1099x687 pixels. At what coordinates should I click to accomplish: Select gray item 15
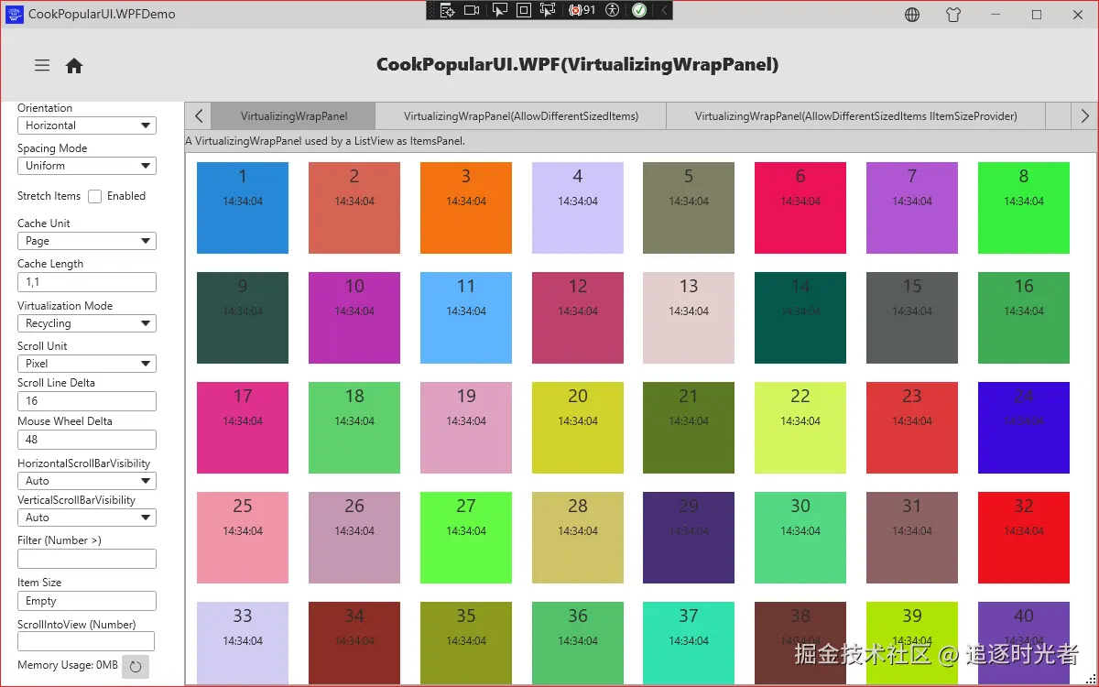click(x=912, y=318)
